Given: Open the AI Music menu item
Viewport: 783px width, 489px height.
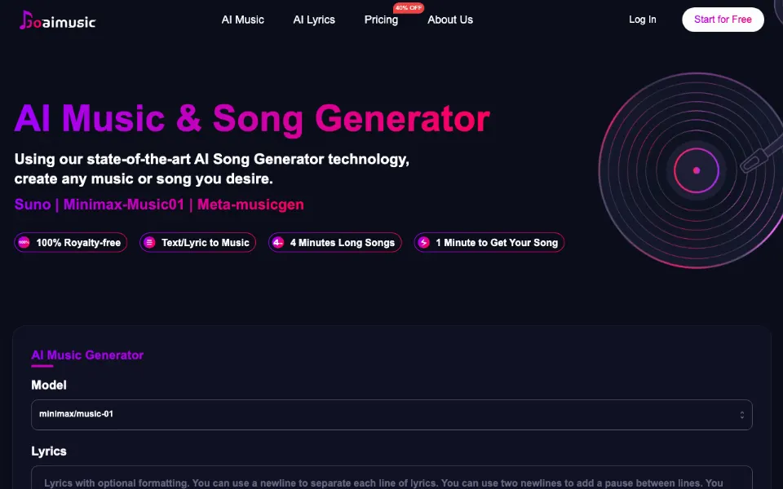Looking at the screenshot, I should click(x=243, y=20).
